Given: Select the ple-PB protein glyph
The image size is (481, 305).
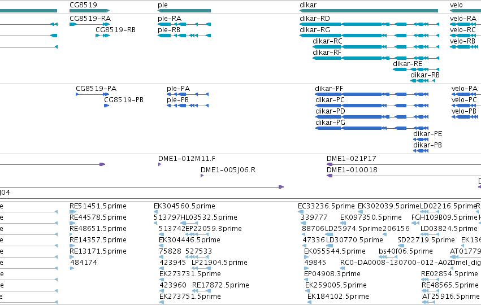Looking at the screenshot, I should pyautogui.click(x=188, y=106).
